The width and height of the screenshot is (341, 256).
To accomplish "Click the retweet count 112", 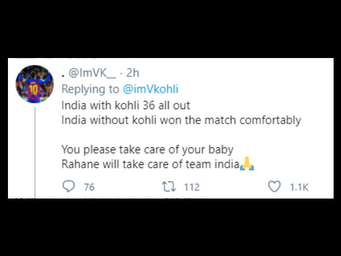I will pos(192,187).
